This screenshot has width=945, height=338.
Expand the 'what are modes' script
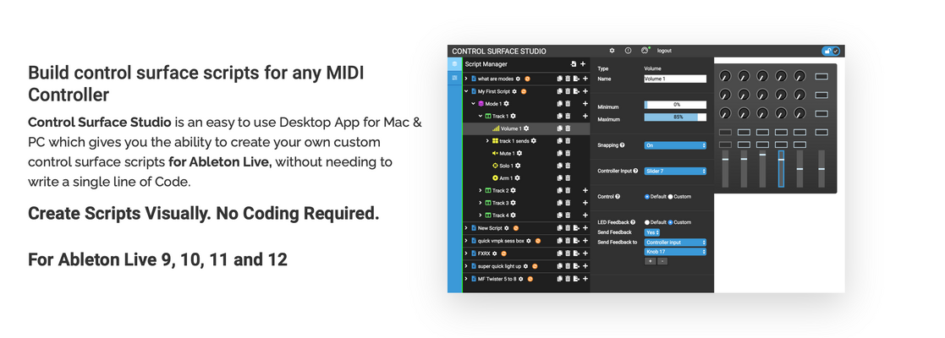466,79
